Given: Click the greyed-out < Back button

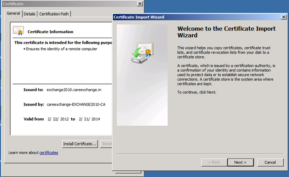Looking at the screenshot, I should coord(214,162).
